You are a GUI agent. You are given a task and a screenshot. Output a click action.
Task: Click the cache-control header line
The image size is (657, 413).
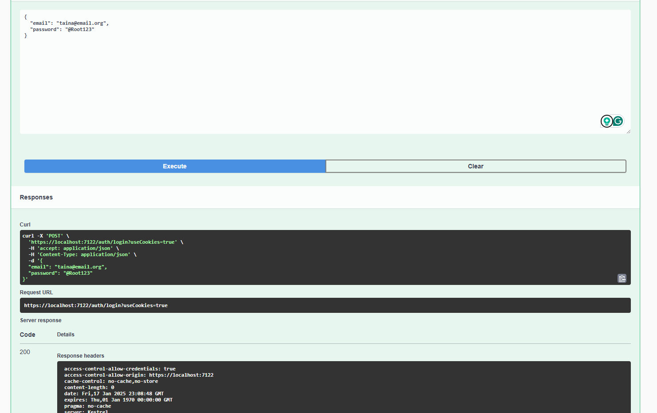tap(111, 381)
